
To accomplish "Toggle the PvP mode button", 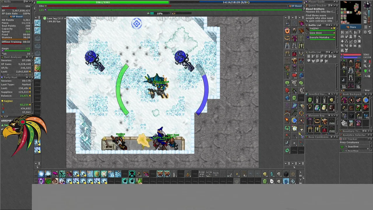I will pyautogui.click(x=367, y=76).
